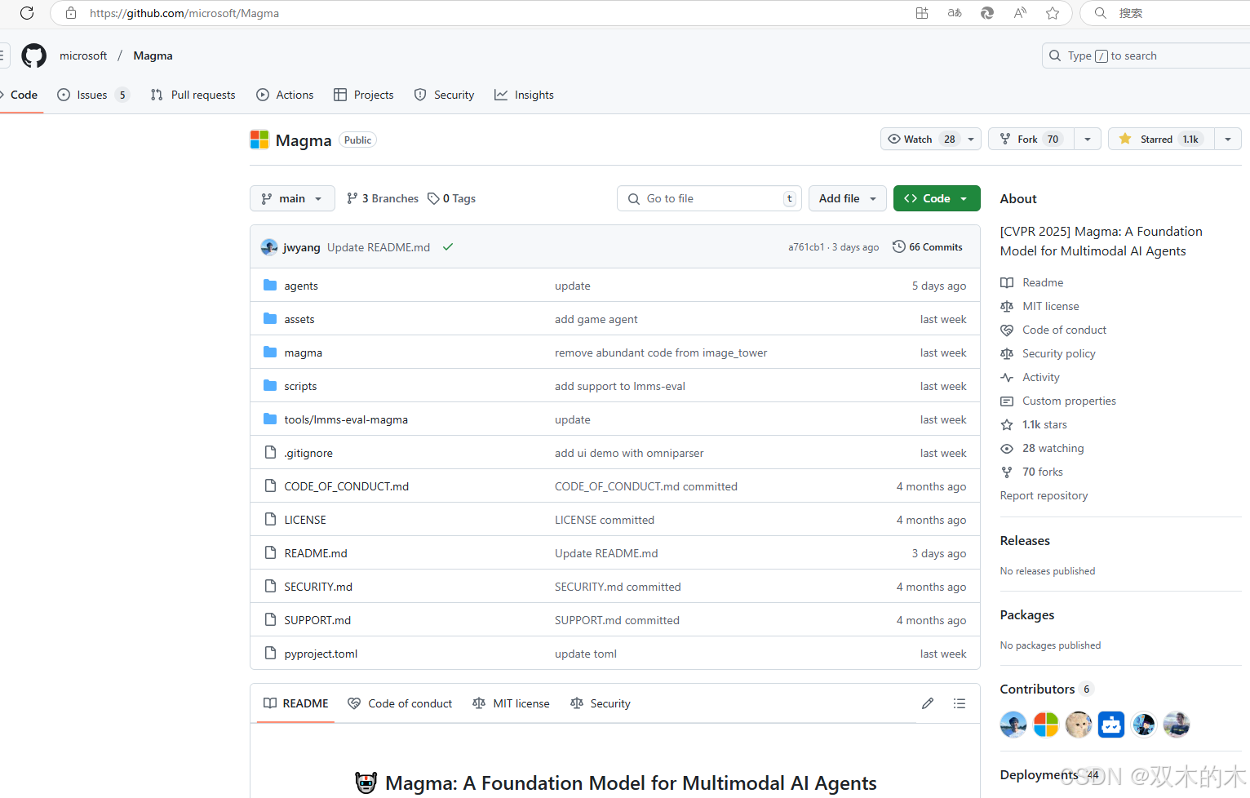The image size is (1250, 798).
Task: Star toggle: click the Starred button
Action: pyautogui.click(x=1161, y=139)
